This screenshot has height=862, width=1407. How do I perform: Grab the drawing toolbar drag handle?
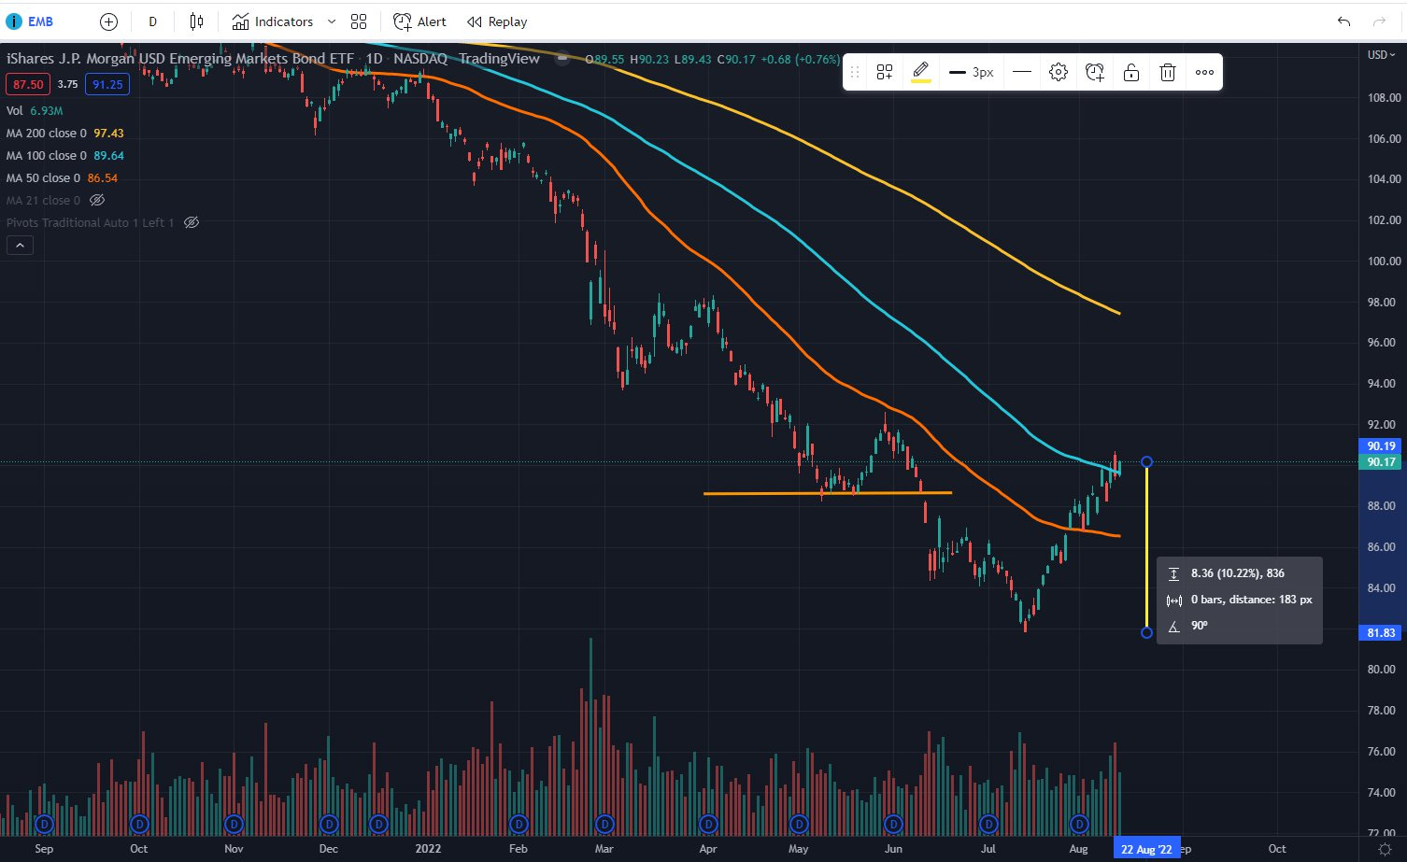(854, 72)
